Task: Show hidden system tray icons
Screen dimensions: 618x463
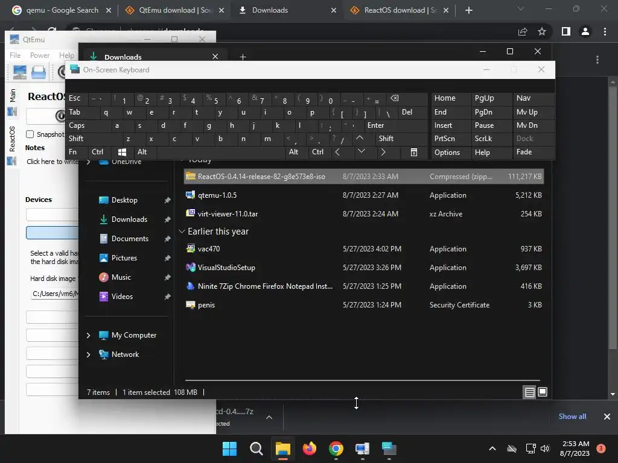Action: 492,449
